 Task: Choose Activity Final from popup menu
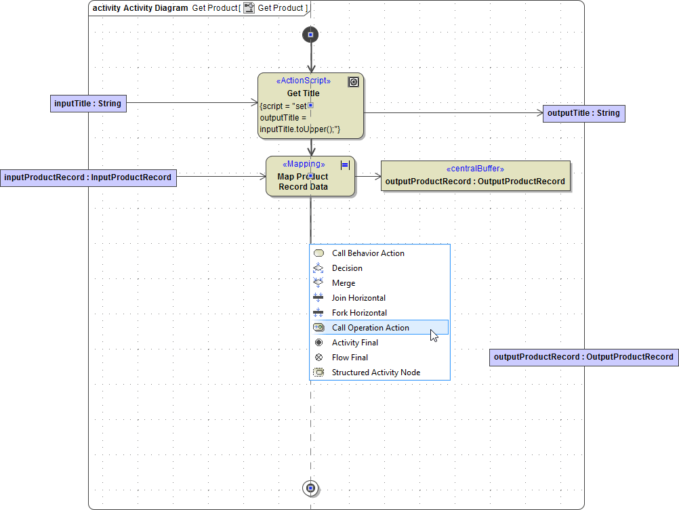click(x=354, y=343)
